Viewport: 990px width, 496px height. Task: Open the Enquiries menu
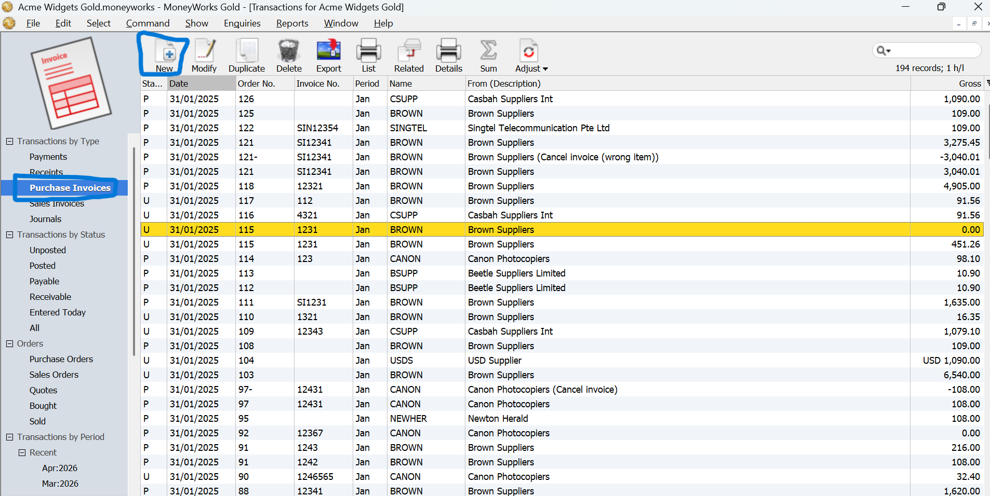coord(242,23)
